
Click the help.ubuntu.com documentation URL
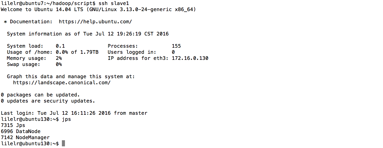click(95, 22)
